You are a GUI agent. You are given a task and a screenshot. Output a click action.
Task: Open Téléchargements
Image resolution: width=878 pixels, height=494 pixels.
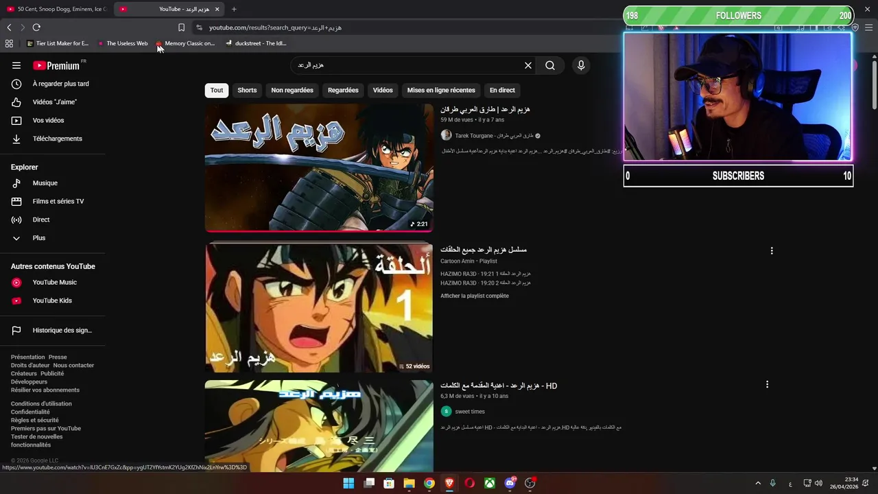[52, 139]
